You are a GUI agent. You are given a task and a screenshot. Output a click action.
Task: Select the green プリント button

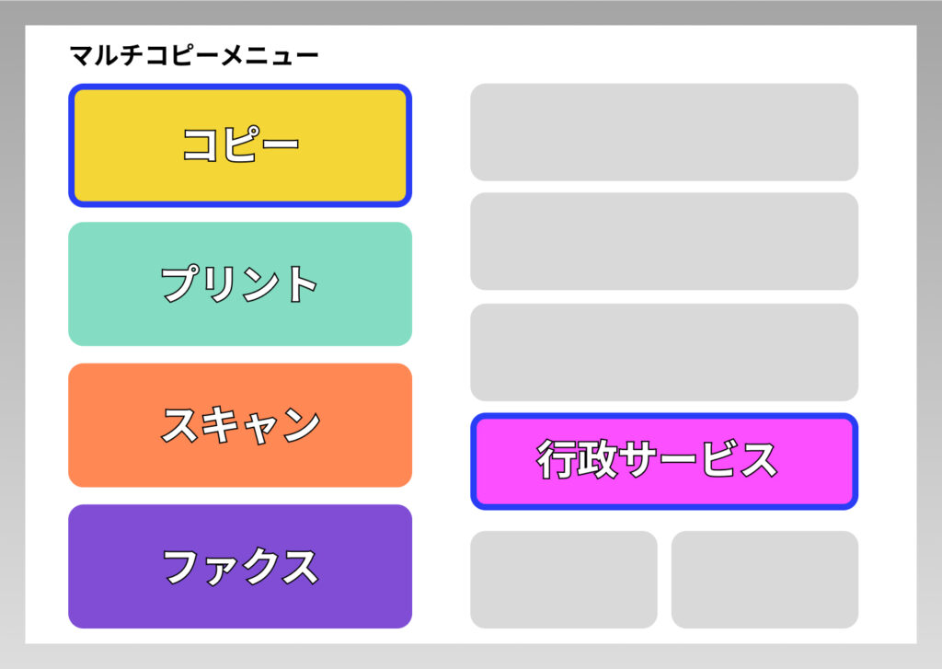click(x=240, y=283)
